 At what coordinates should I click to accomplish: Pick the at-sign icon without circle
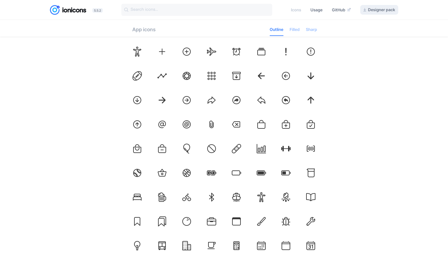point(162,124)
